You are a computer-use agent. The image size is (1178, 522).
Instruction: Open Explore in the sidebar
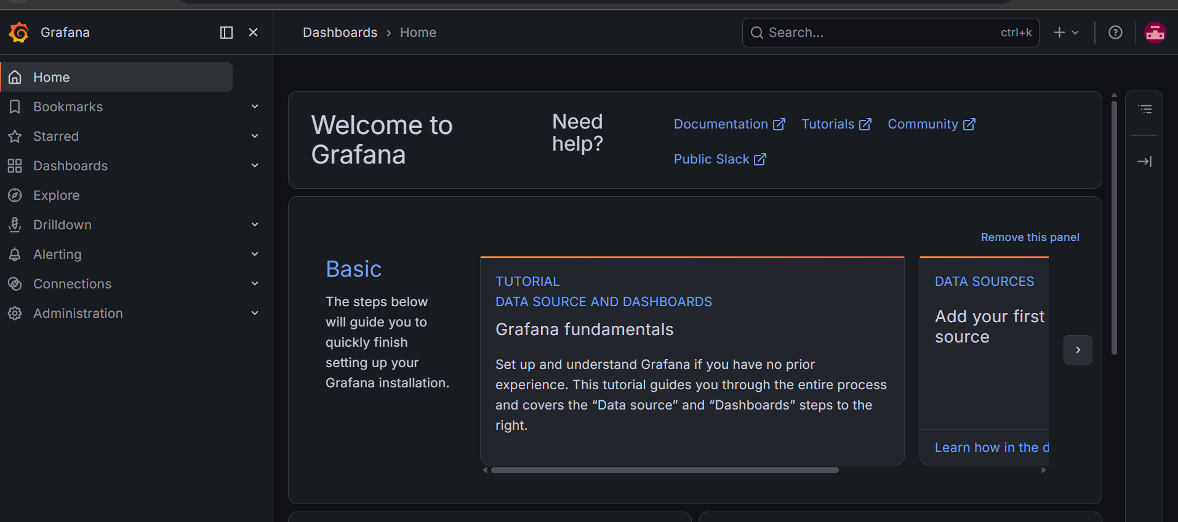(57, 196)
